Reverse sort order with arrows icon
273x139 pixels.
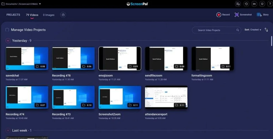tap(266, 30)
